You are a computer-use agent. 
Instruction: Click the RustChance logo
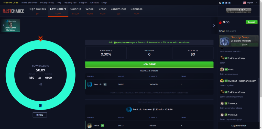(x=13, y=11)
